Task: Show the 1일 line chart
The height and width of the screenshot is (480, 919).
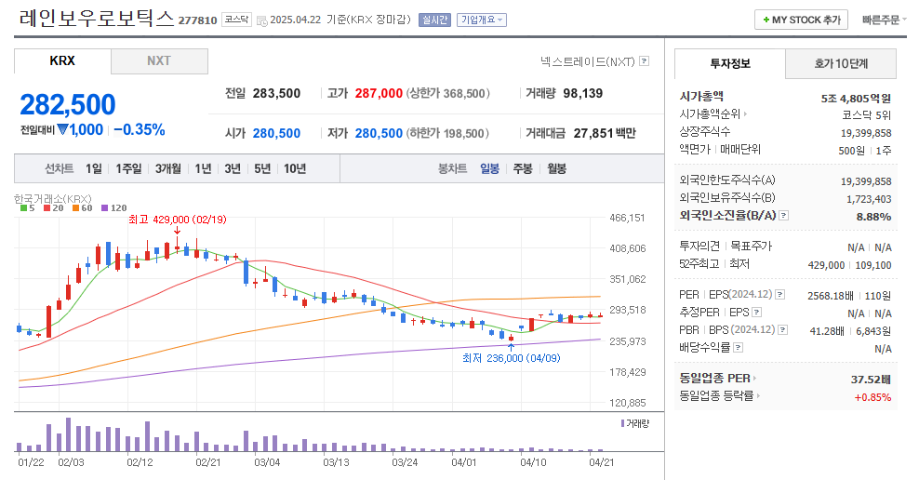Action: [94, 168]
